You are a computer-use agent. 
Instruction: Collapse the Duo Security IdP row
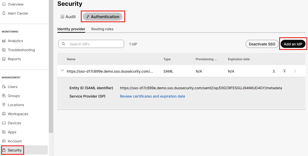pyautogui.click(x=62, y=71)
